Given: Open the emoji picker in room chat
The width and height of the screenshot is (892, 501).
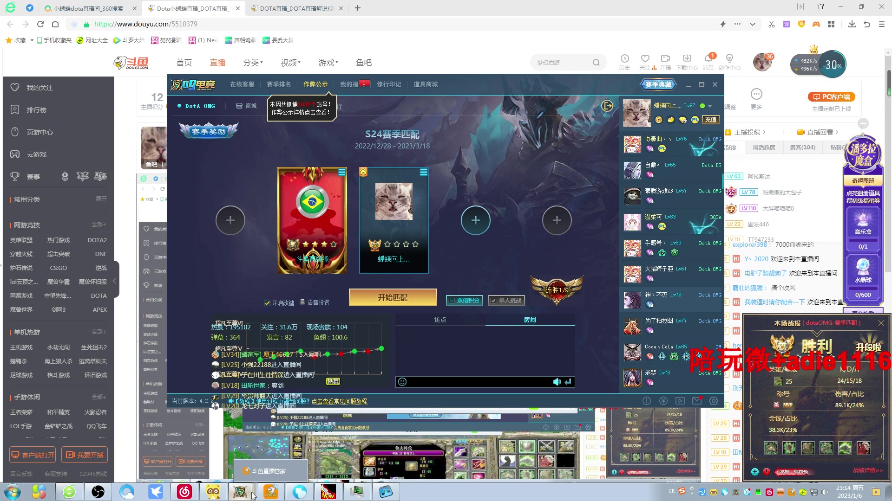Looking at the screenshot, I should tap(402, 382).
